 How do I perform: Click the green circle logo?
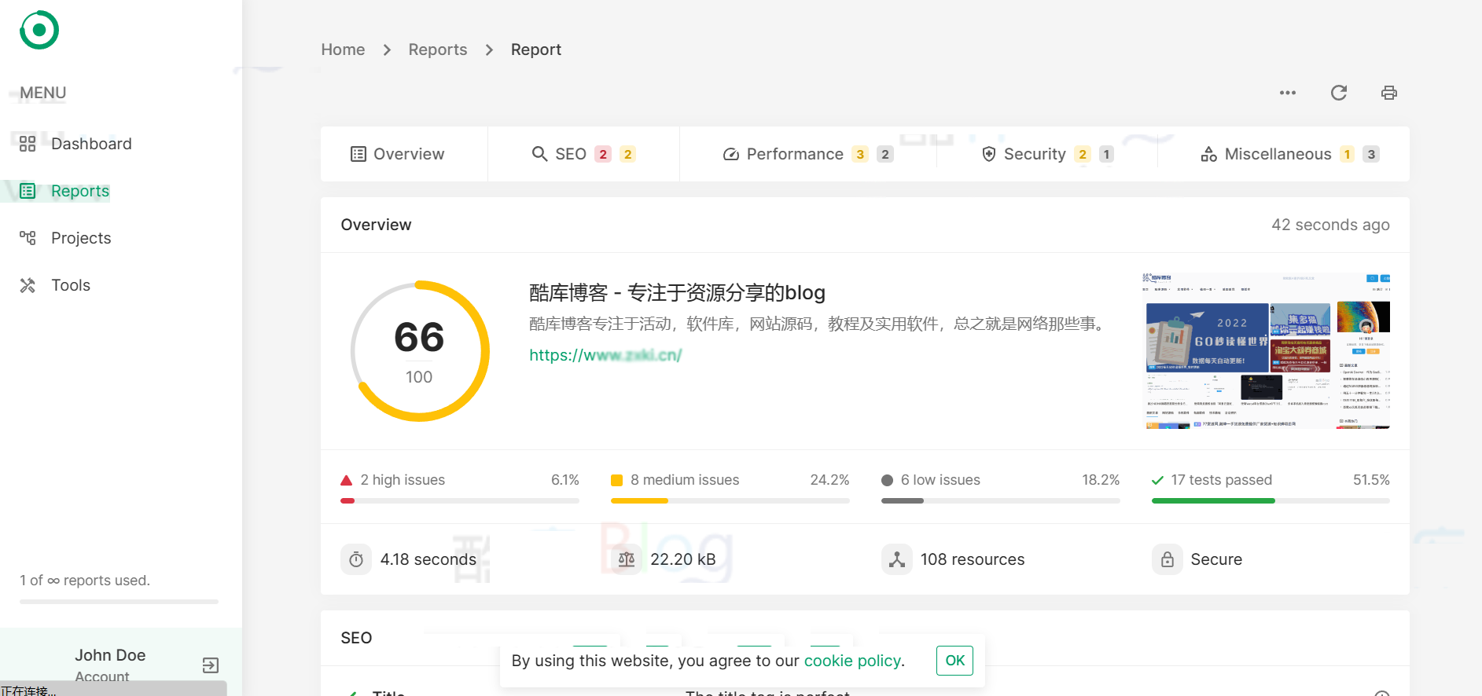[39, 30]
